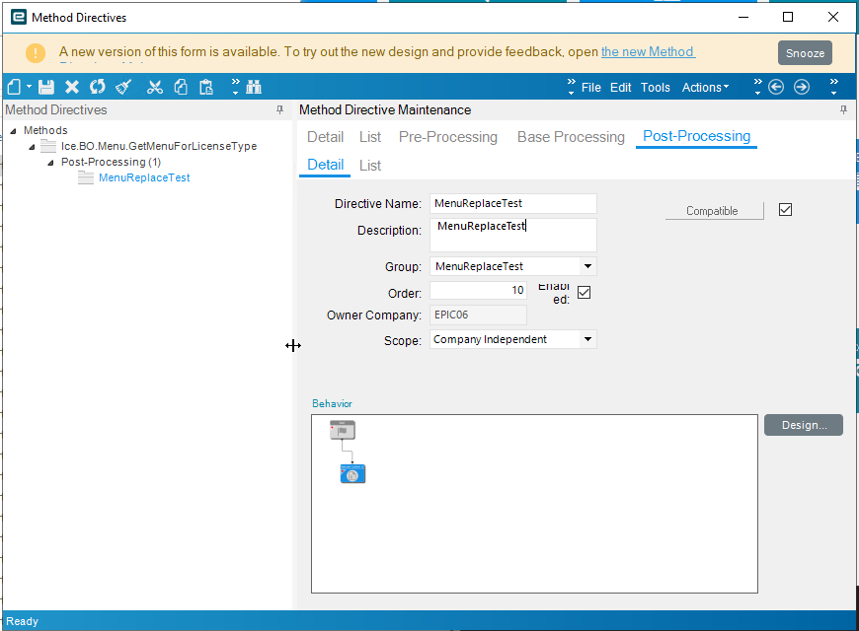Click the Ice.BO.Menu.GetMenuForLicenseType folder icon
859x631 pixels.
[48, 146]
